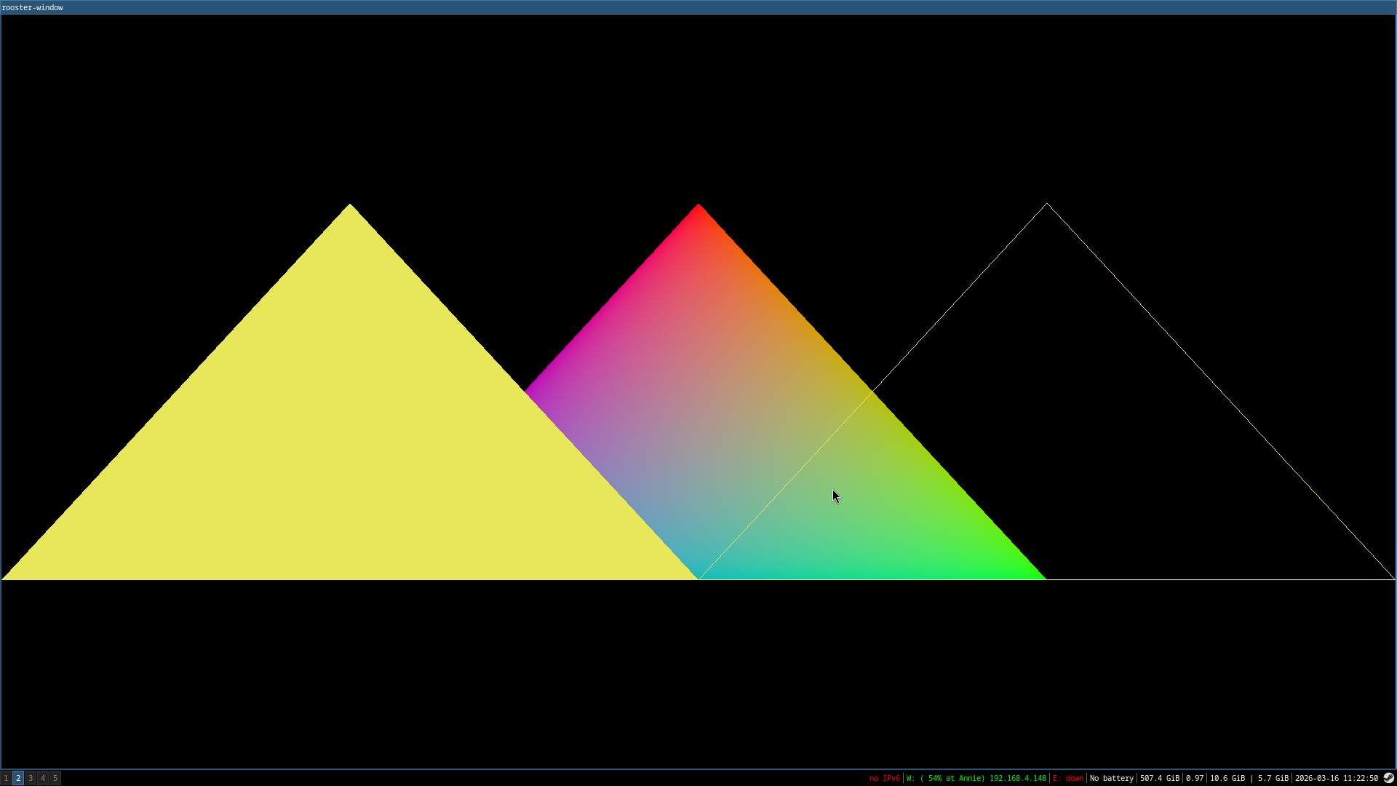This screenshot has width=1397, height=786.
Task: Click the date and time display
Action: 1336,778
